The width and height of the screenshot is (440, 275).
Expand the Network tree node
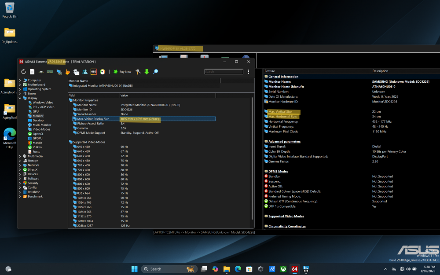click(20, 165)
